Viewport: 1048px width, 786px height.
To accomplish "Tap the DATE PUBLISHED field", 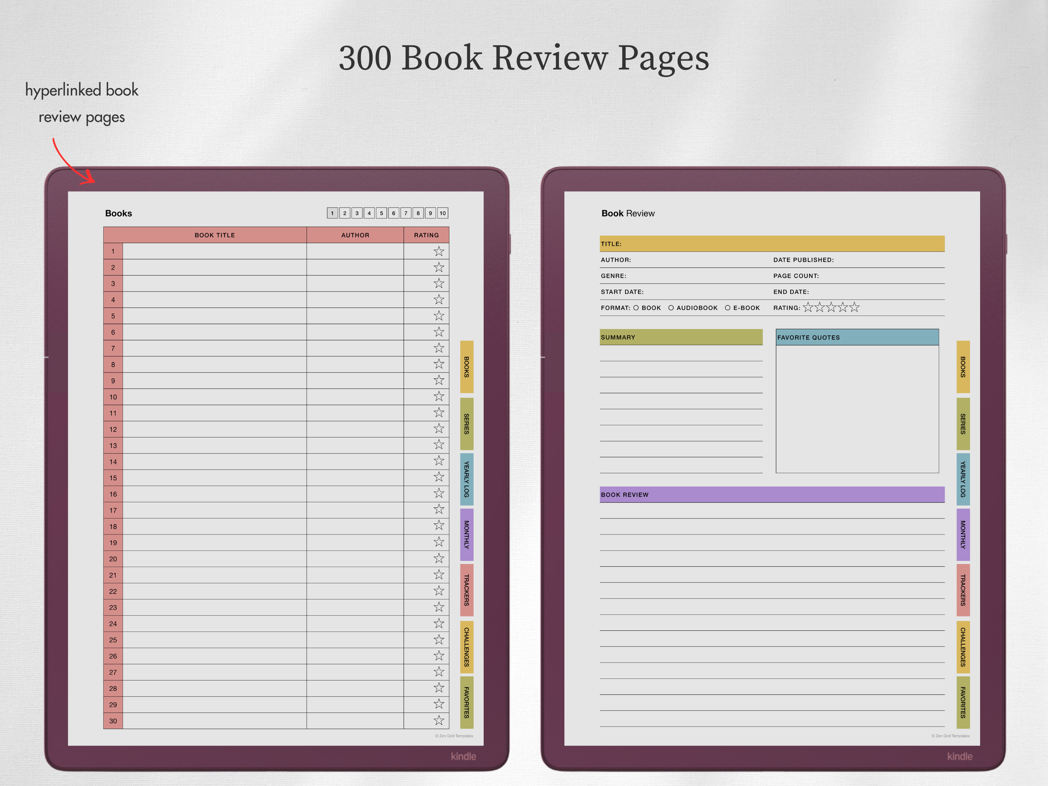I will [859, 259].
